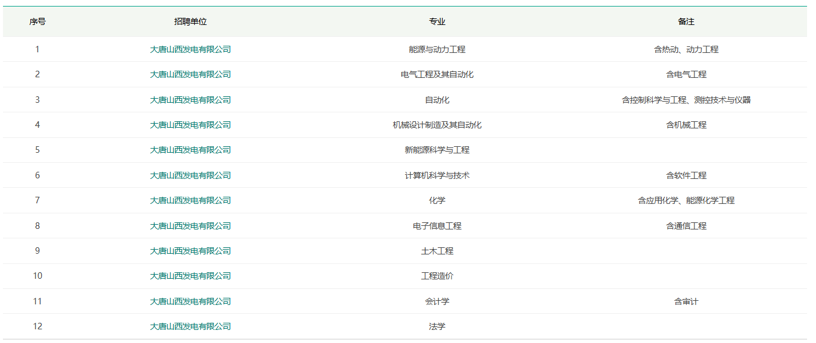Click the 序号 column header
Image resolution: width=816 pixels, height=343 pixels.
click(38, 21)
